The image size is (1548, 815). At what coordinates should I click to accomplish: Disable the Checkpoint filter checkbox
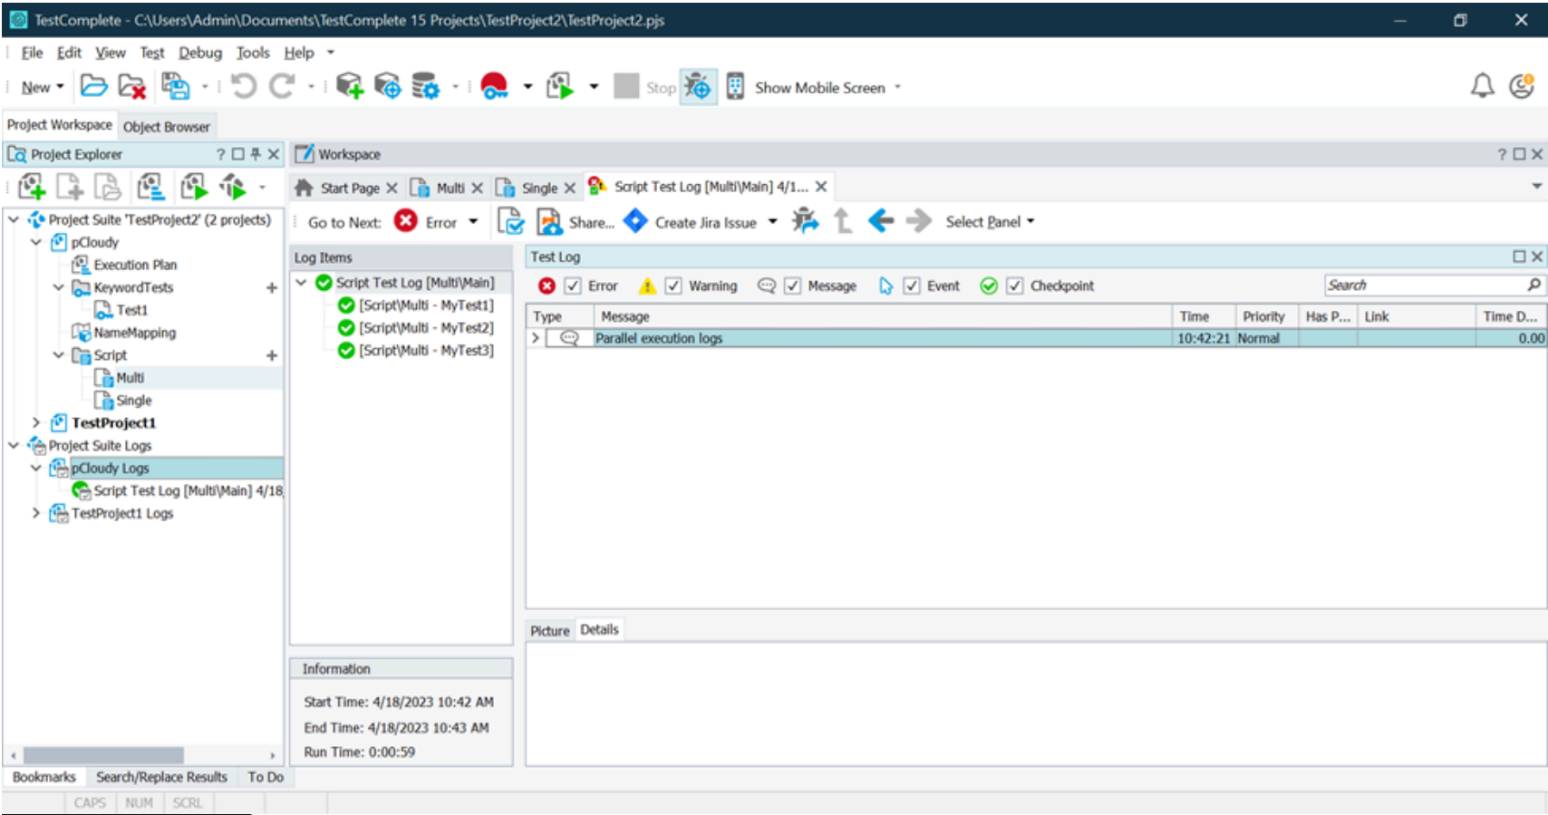[1015, 286]
